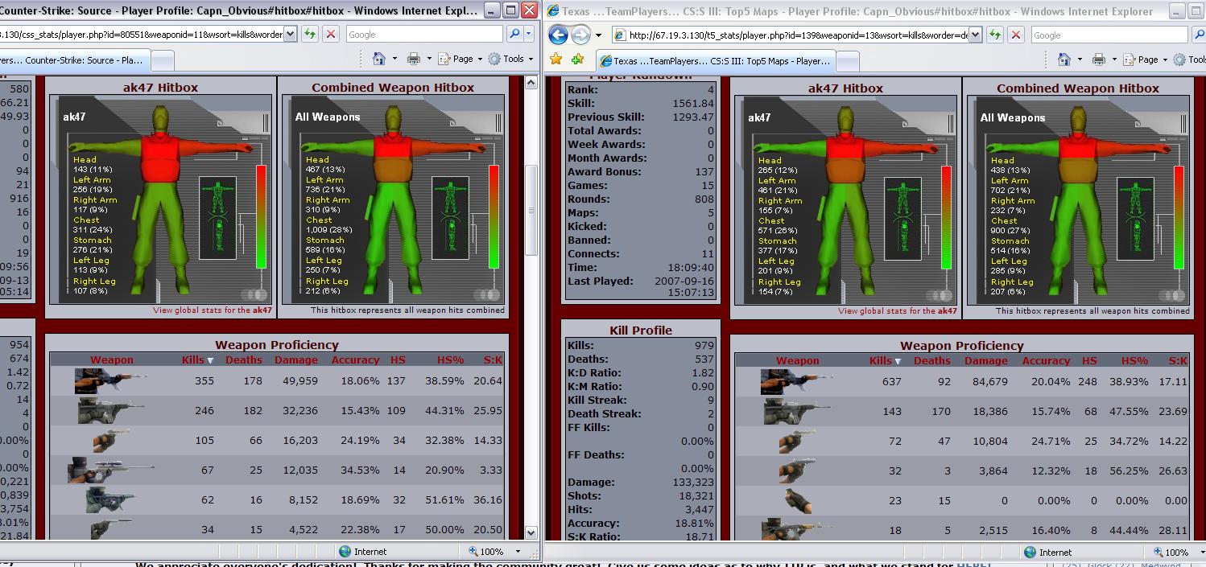Viewport: 1206px width, 567px height.
Task: Select the Skill value 1561.84
Action: pos(692,103)
